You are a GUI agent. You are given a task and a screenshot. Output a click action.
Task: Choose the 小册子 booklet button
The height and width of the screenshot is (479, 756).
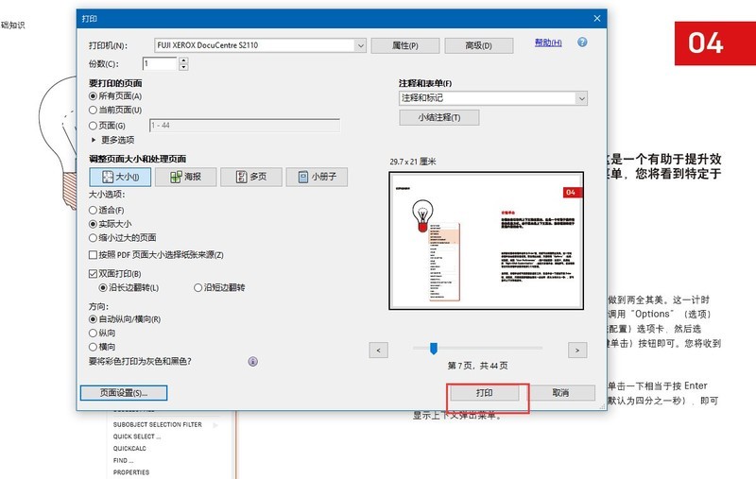point(318,177)
